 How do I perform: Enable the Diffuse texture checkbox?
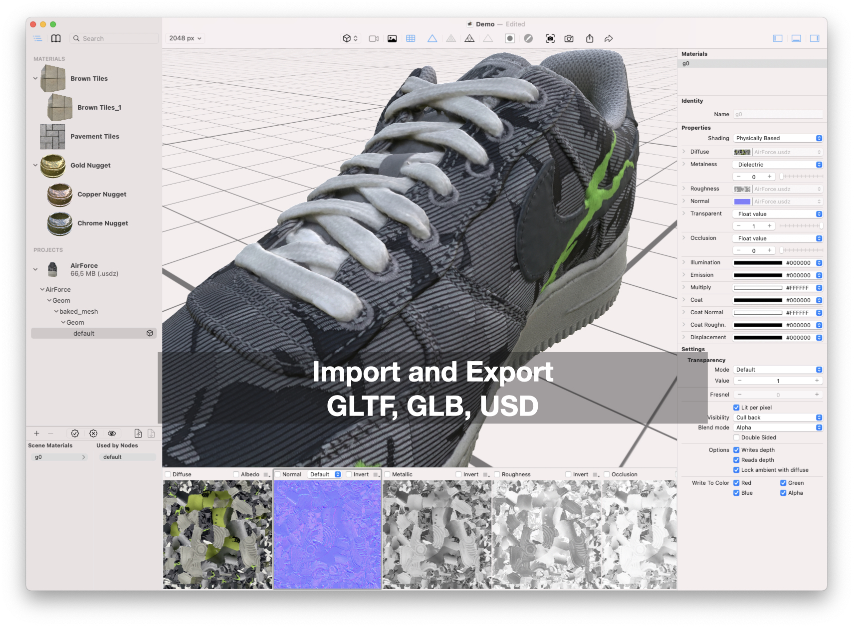[x=168, y=474]
